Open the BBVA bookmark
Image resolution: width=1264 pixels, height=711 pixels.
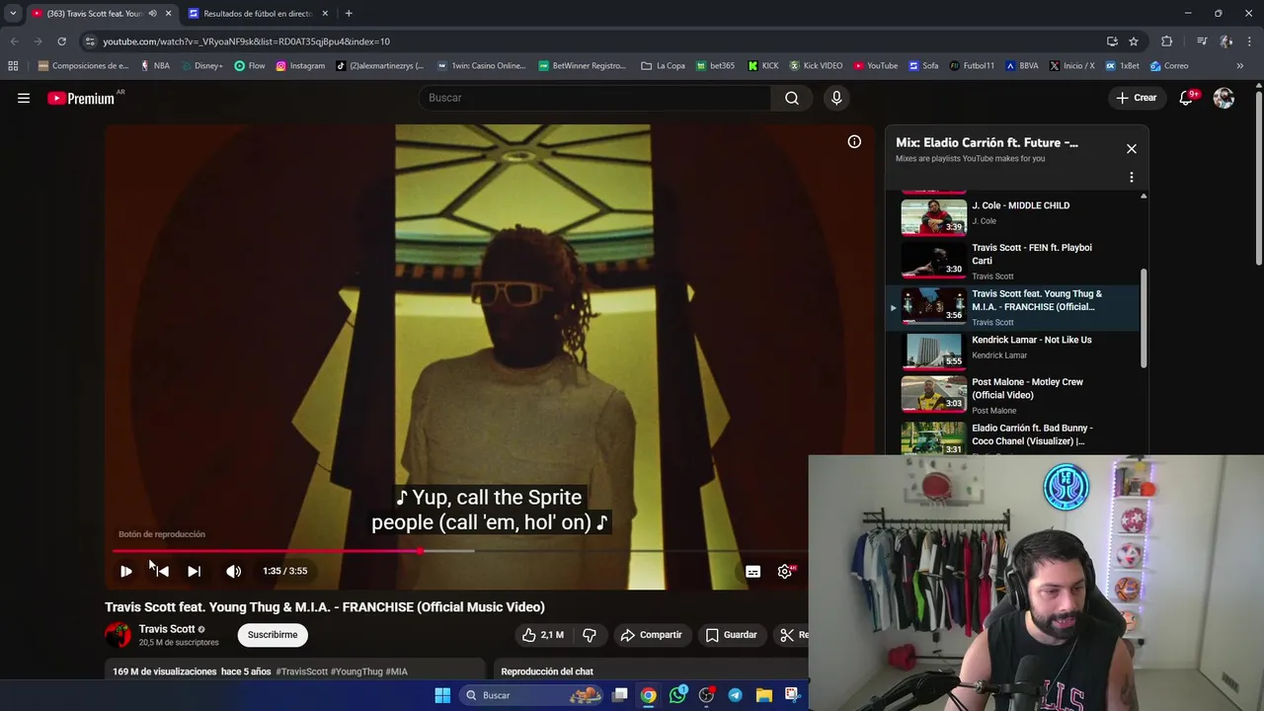click(1022, 66)
